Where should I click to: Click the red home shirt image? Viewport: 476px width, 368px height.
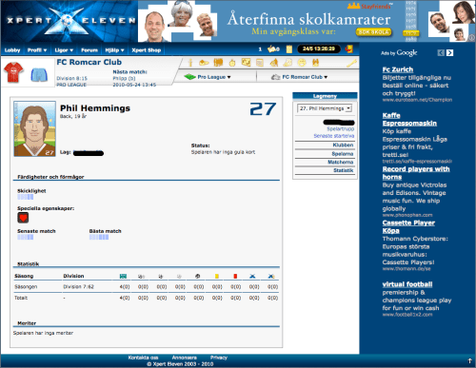point(13,72)
